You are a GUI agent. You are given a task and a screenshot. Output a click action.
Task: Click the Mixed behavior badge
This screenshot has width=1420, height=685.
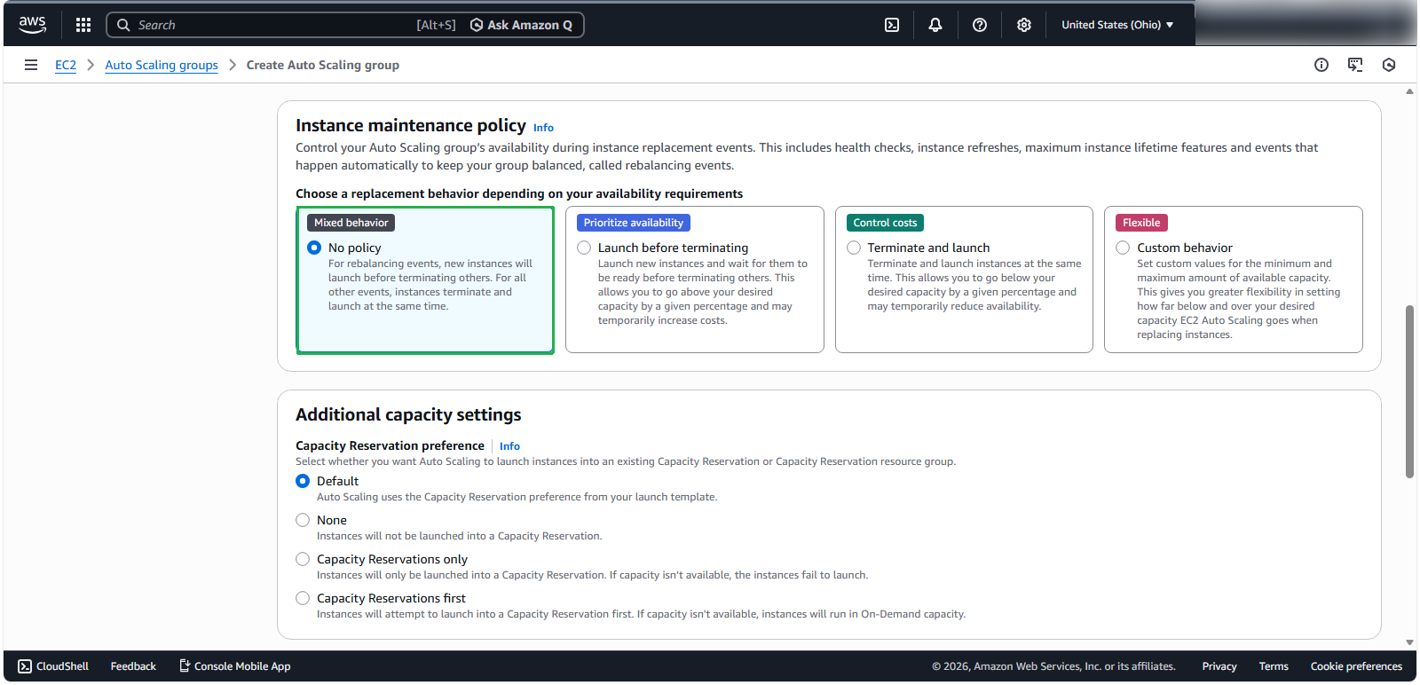351,223
